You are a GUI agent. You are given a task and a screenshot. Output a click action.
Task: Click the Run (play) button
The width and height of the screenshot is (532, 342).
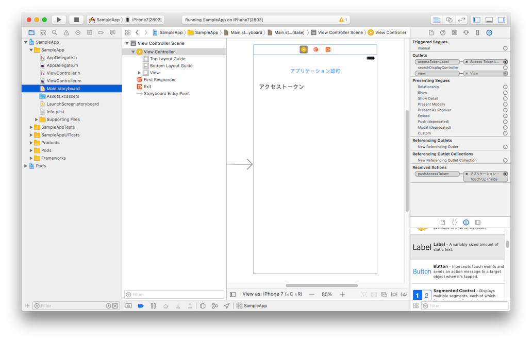pos(59,20)
